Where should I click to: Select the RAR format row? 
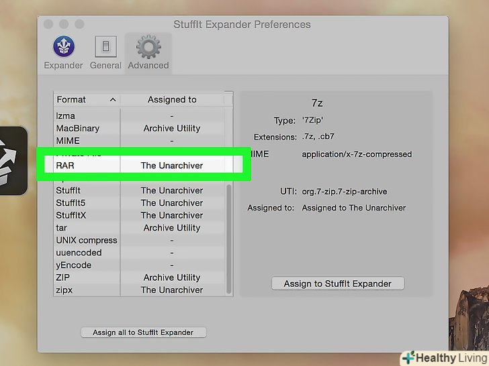(x=139, y=166)
